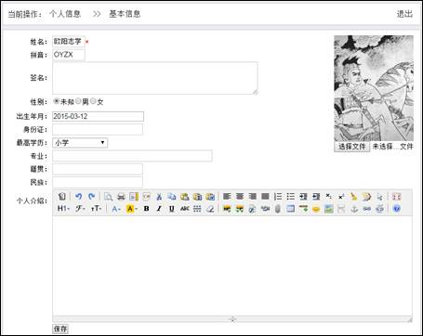Insert a Baidu map image
Viewport: 423px width, 336px height.
329,209
